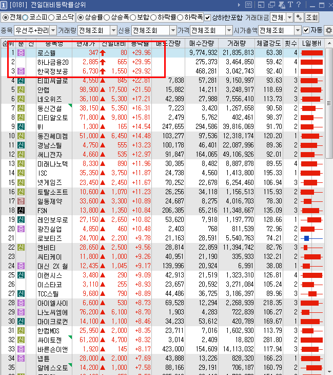Click the upper-limit arrow on 로스웰 row
The width and height of the screenshot is (333, 375).
tap(103, 53)
